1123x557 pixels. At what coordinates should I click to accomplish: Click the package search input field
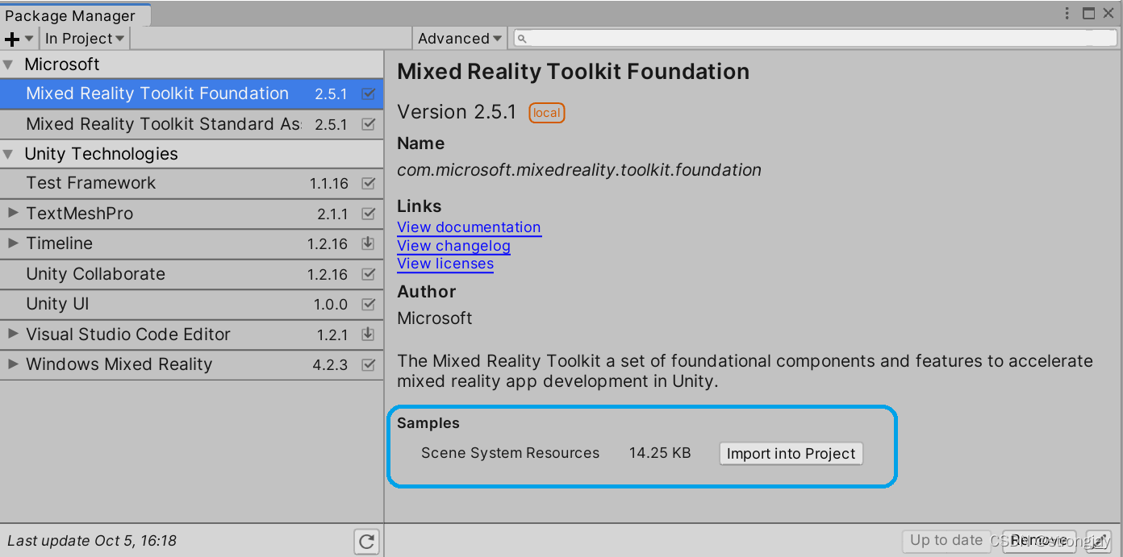coord(816,39)
